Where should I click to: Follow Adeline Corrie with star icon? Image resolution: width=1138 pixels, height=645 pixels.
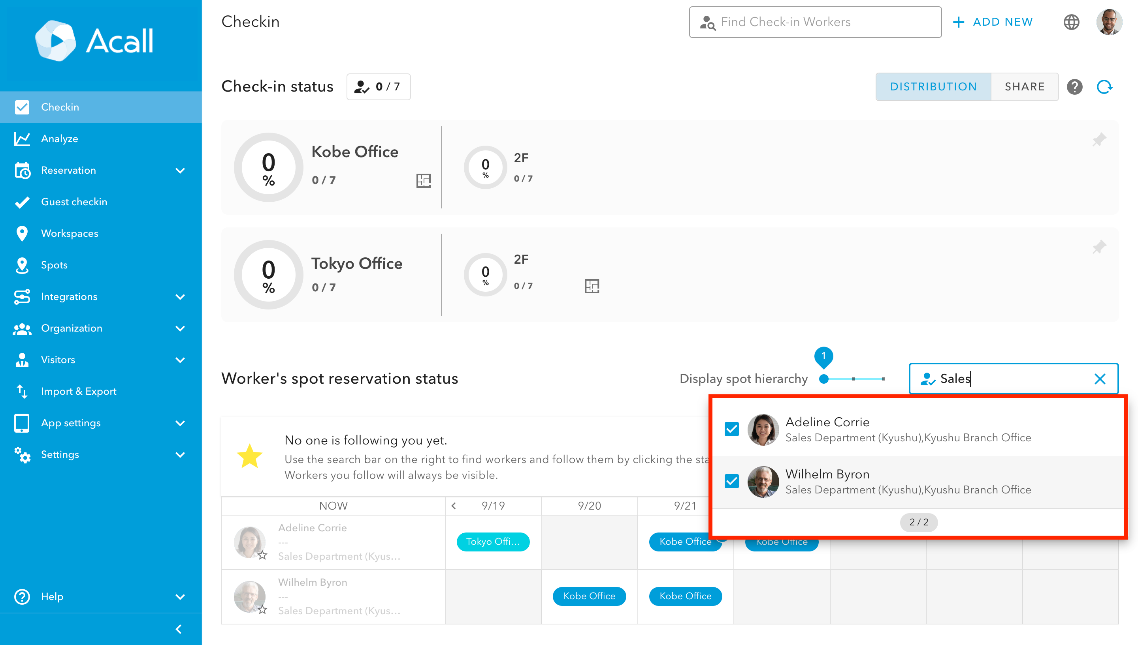point(262,555)
